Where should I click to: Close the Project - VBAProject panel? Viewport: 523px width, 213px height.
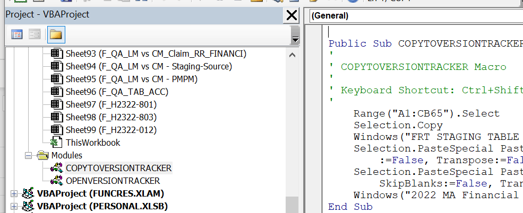(x=291, y=15)
